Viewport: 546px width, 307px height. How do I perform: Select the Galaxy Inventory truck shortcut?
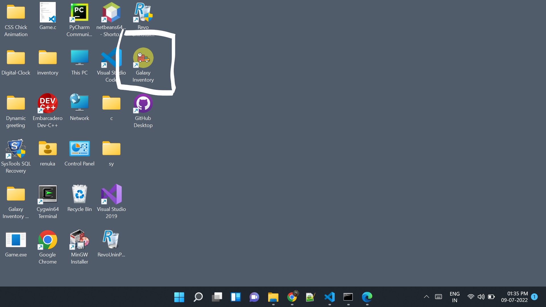pos(143,65)
